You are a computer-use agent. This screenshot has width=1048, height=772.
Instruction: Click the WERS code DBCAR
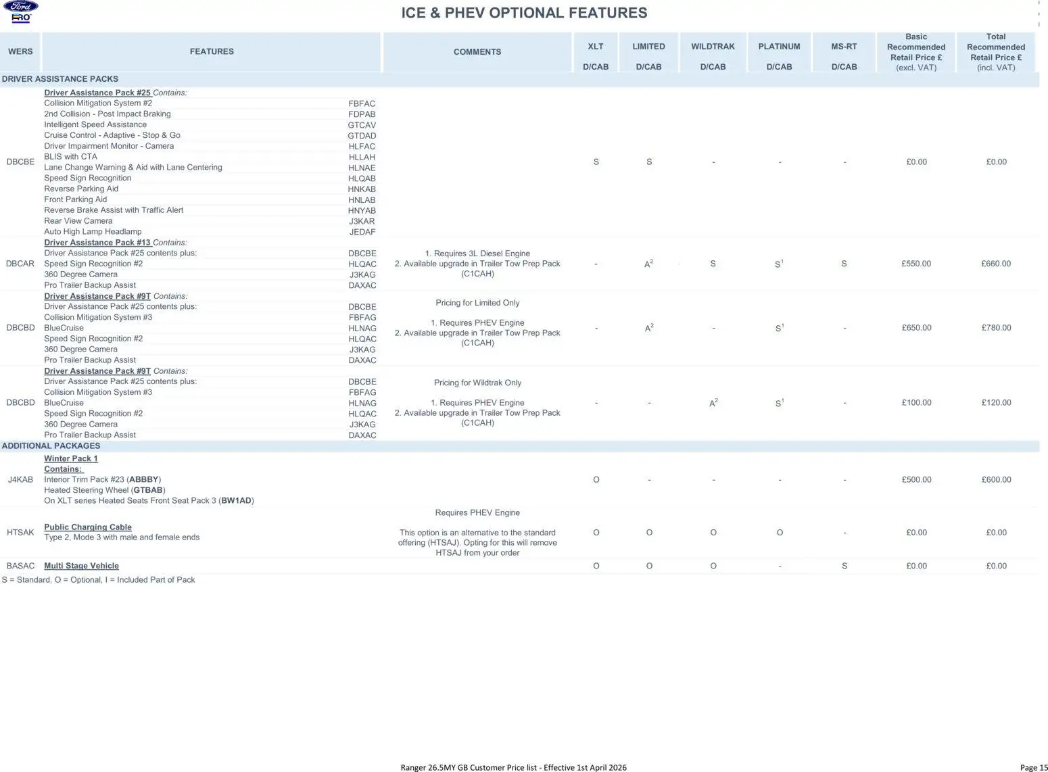(x=20, y=264)
